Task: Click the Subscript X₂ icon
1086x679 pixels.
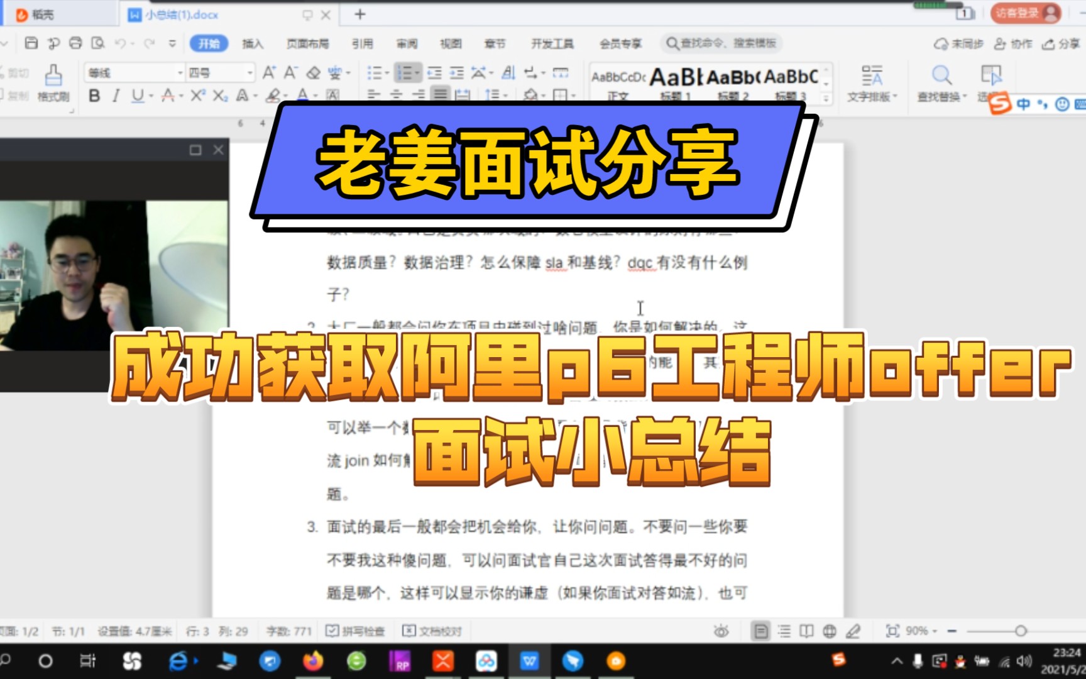Action: [220, 96]
